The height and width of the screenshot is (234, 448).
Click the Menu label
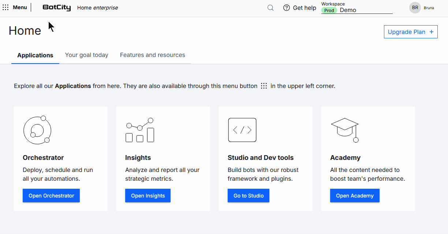pos(20,7)
